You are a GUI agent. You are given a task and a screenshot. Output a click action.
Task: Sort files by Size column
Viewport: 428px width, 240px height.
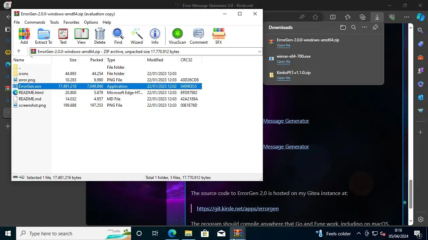tap(65, 60)
